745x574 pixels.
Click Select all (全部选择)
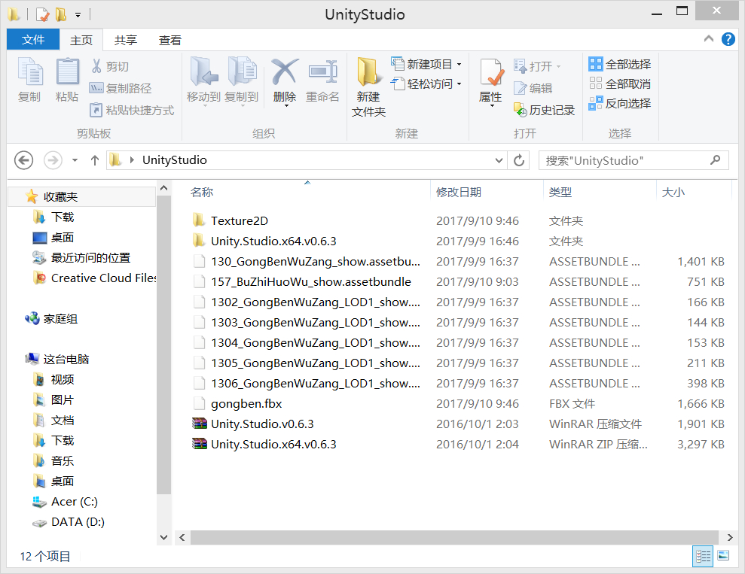[x=619, y=64]
